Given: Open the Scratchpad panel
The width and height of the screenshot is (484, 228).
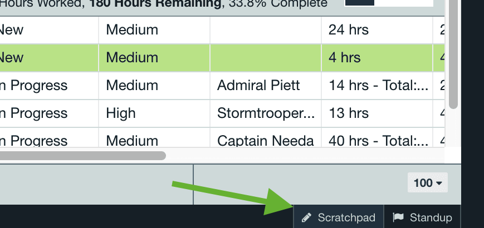Looking at the screenshot, I should coord(338,217).
